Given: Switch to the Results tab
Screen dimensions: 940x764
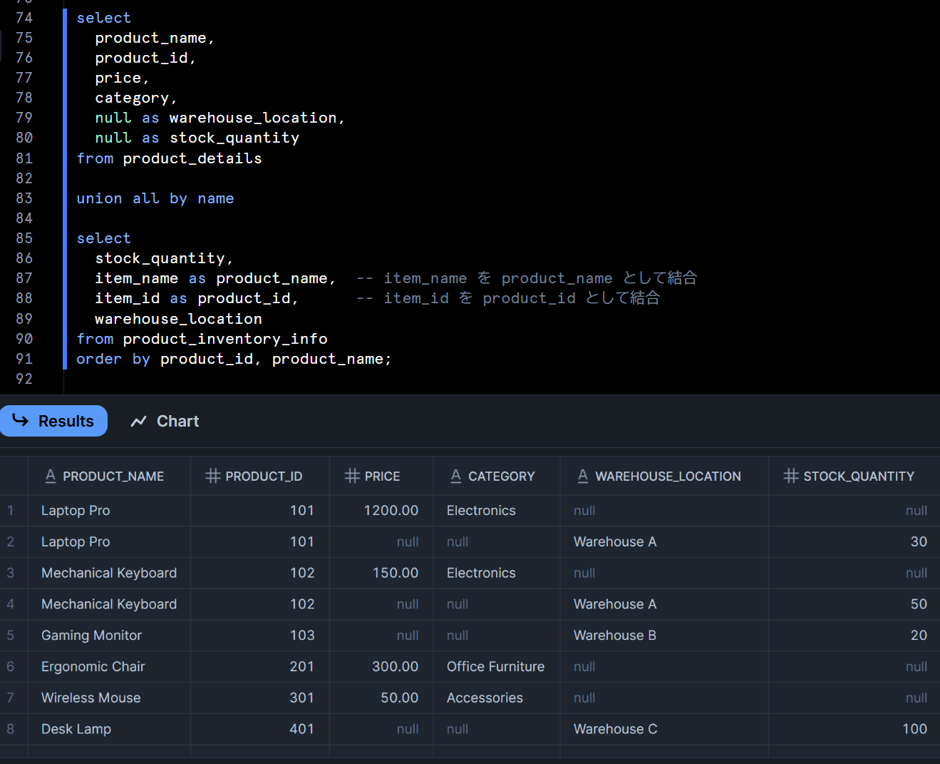Looking at the screenshot, I should (53, 421).
